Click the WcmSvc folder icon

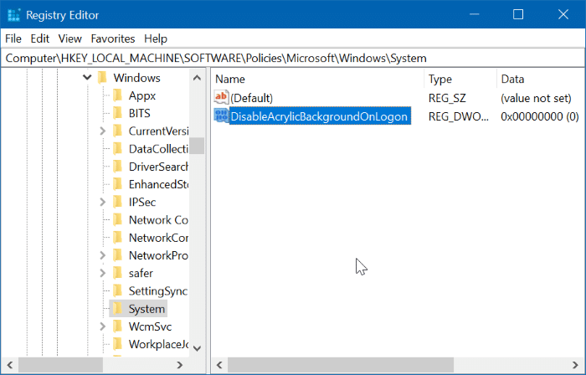pyautogui.click(x=118, y=326)
